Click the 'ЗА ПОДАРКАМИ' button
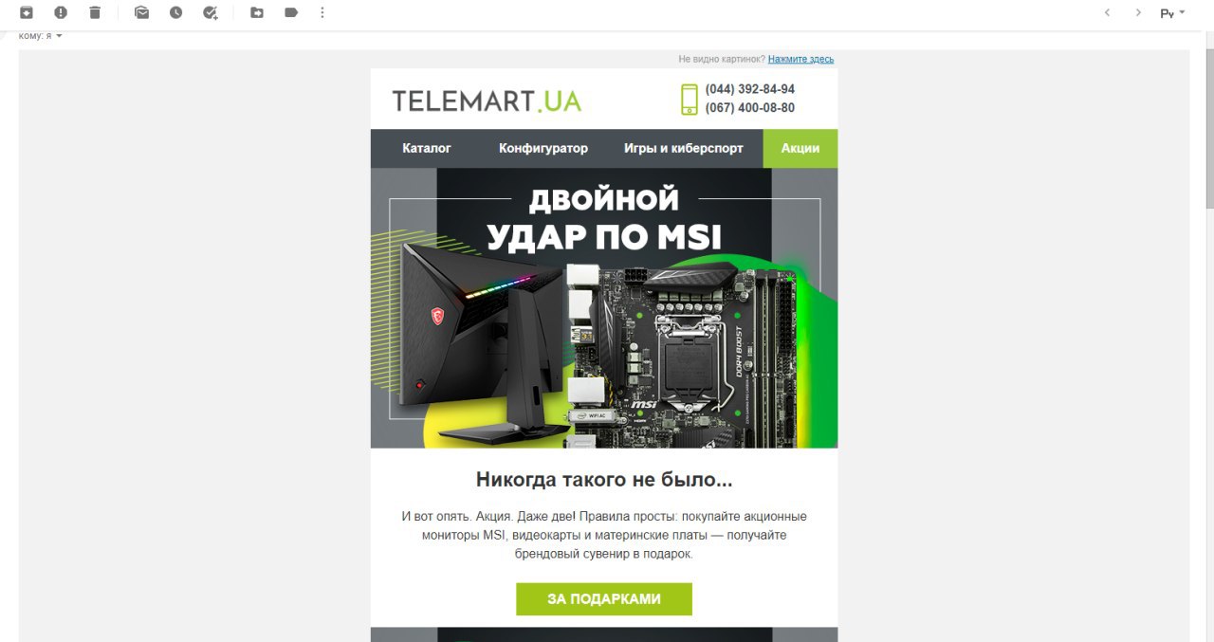Viewport: 1214px width, 642px height. [x=604, y=599]
